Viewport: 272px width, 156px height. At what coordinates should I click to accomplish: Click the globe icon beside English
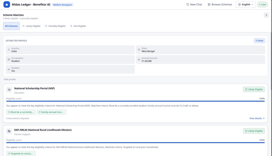tap(239, 4)
